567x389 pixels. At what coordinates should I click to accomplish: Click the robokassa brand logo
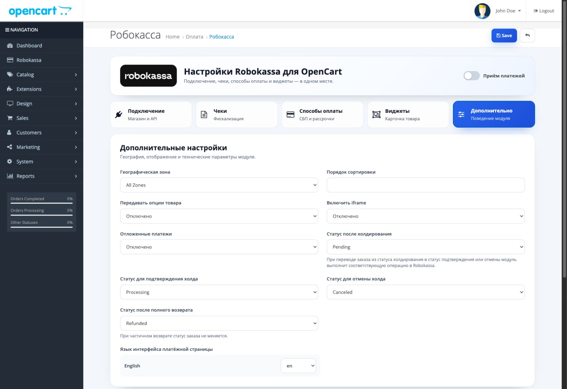[148, 76]
